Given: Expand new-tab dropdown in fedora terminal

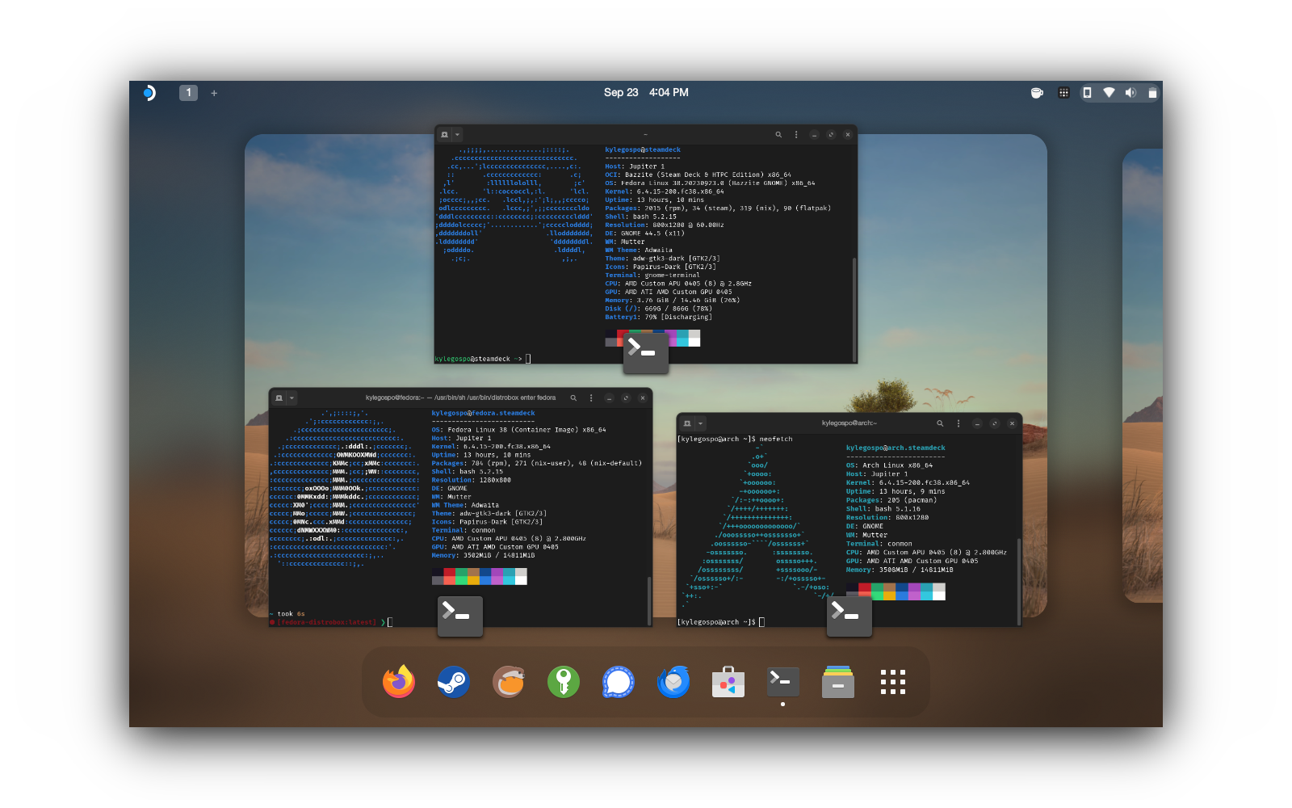Looking at the screenshot, I should (292, 398).
